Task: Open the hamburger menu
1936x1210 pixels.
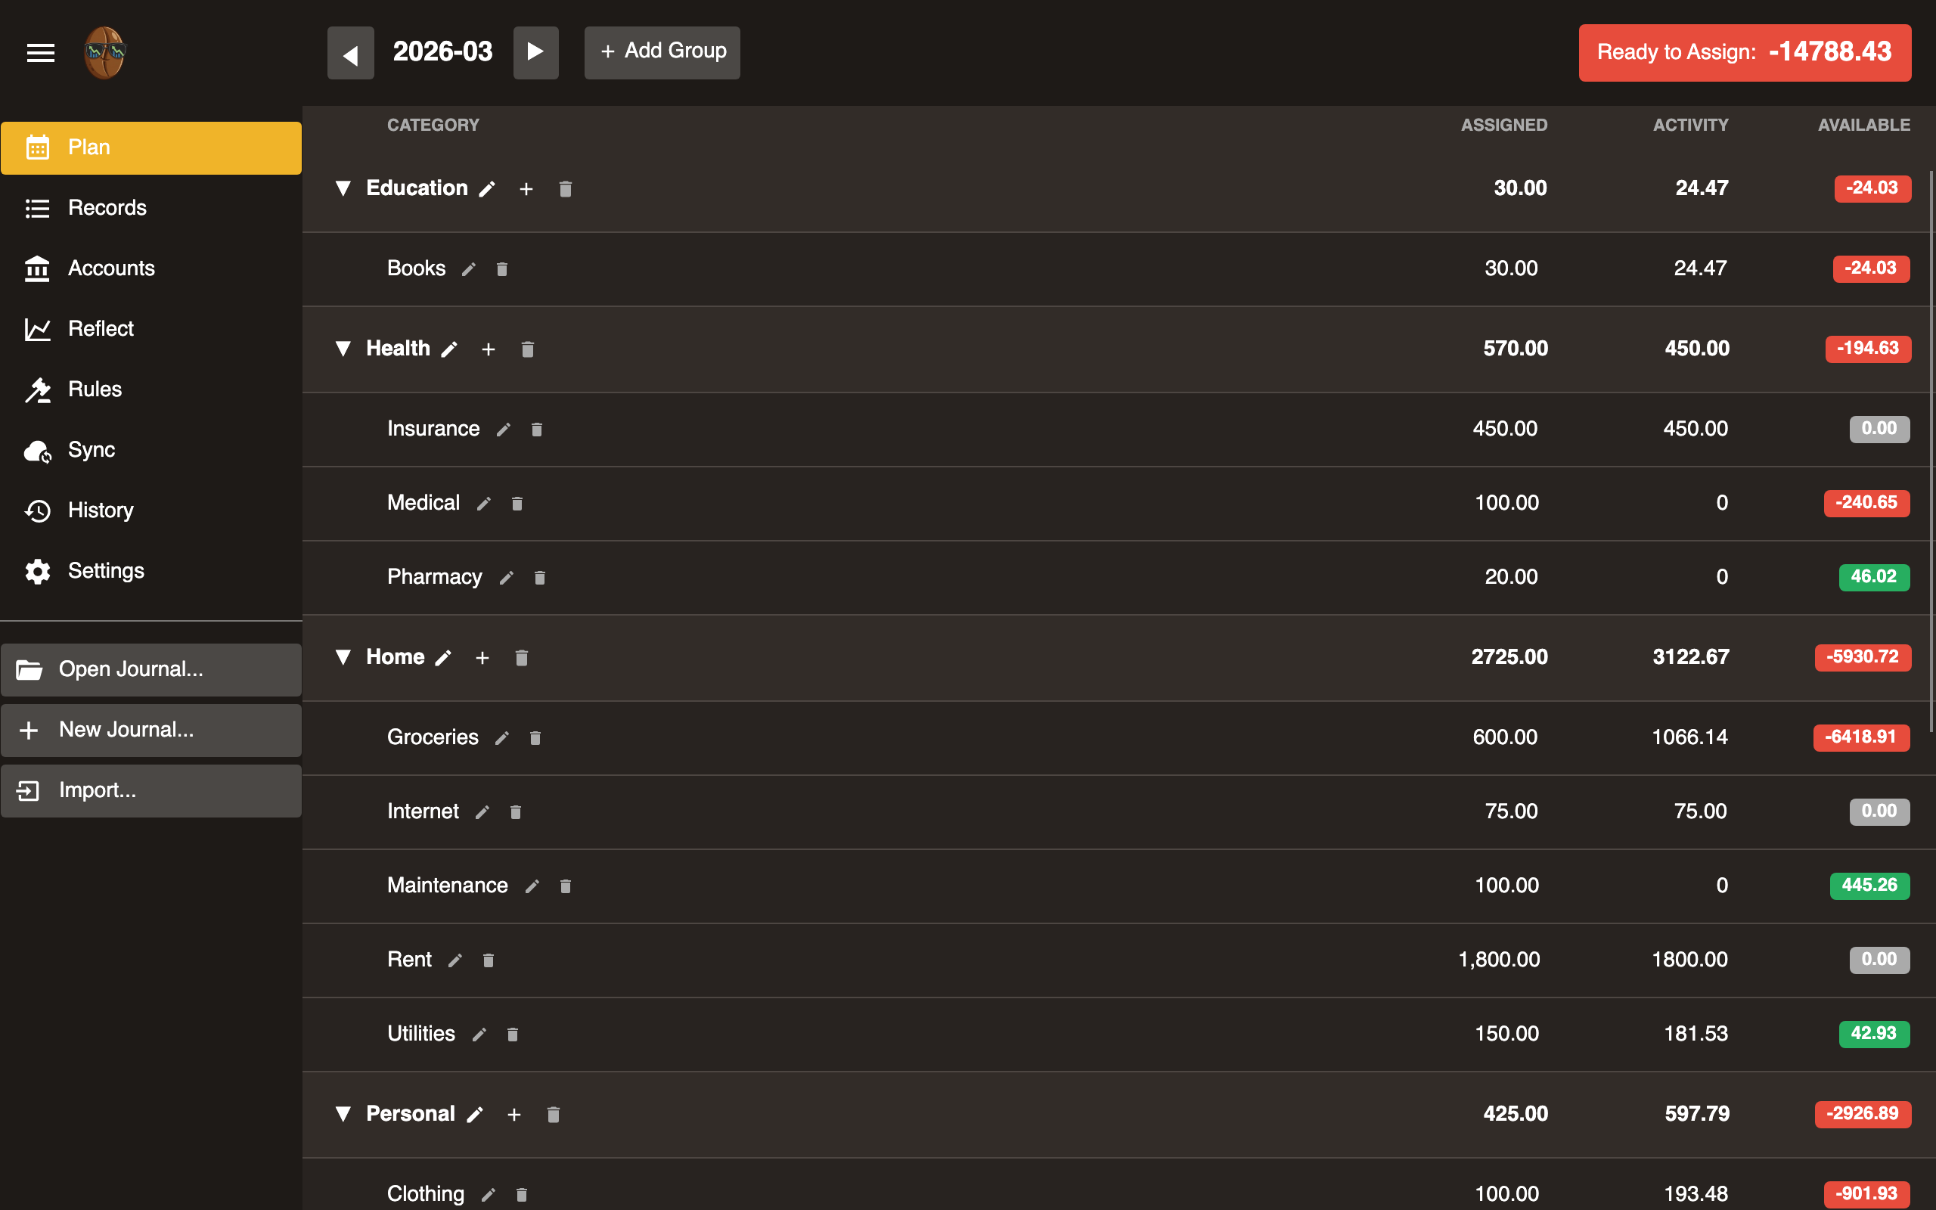Action: pos(41,53)
